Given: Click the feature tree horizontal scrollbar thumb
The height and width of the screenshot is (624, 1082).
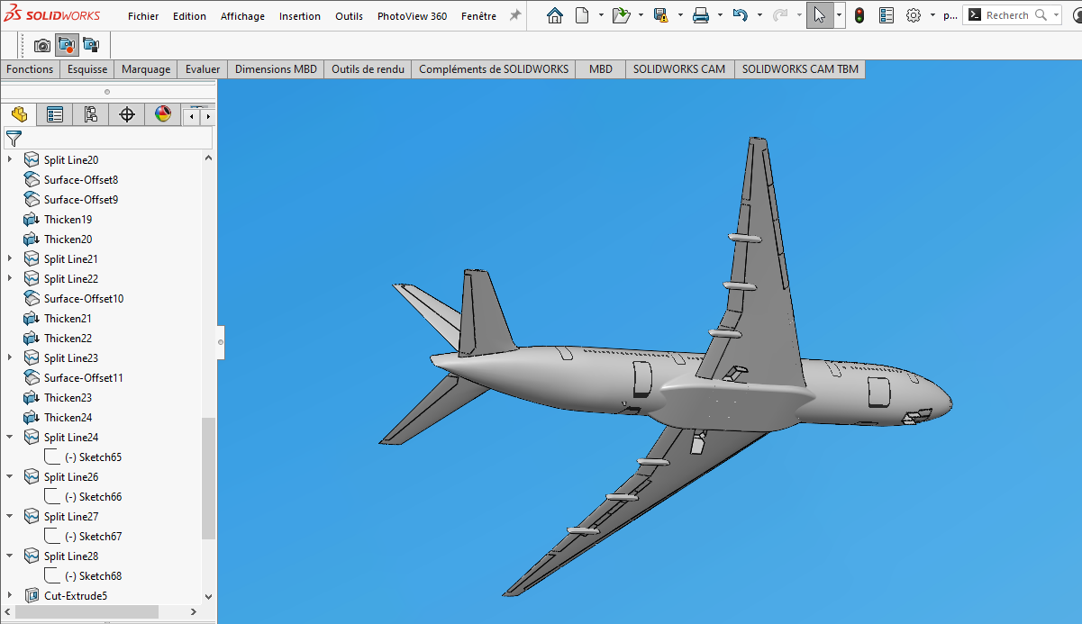Looking at the screenshot, I should click(87, 611).
